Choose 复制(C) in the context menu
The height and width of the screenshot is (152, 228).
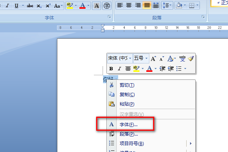[151, 94]
